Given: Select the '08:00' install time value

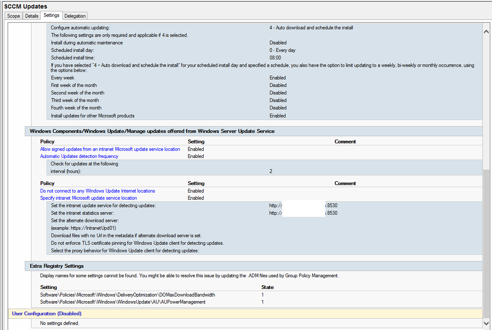Looking at the screenshot, I should coord(275,58).
